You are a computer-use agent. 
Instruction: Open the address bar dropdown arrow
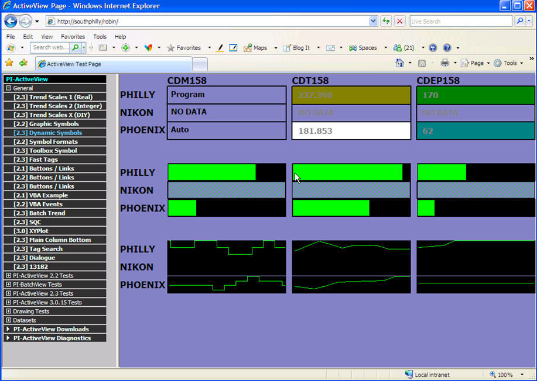[373, 21]
